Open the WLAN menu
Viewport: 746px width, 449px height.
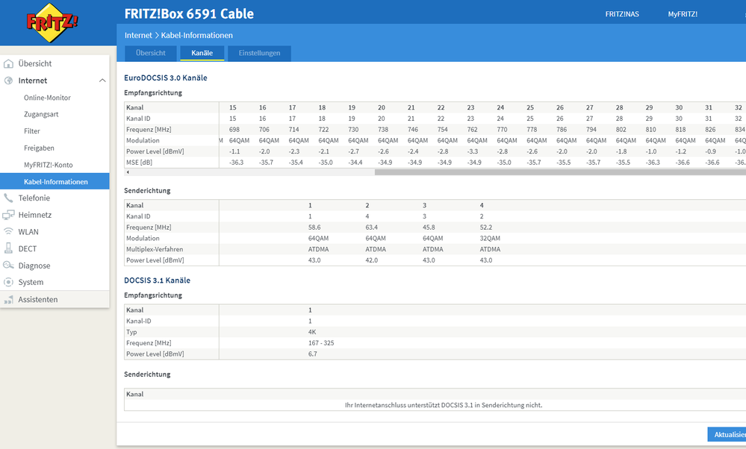click(x=28, y=232)
